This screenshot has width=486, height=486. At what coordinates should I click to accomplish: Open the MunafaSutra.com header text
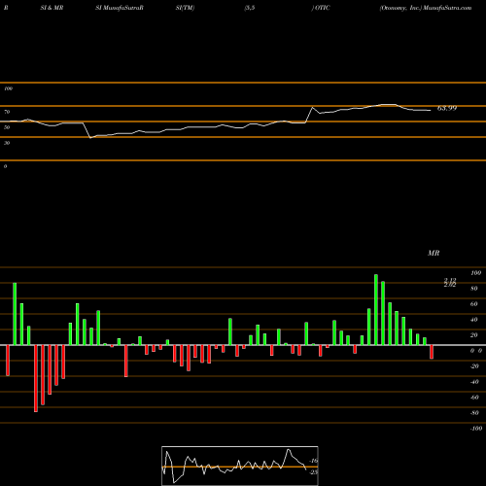(x=447, y=8)
